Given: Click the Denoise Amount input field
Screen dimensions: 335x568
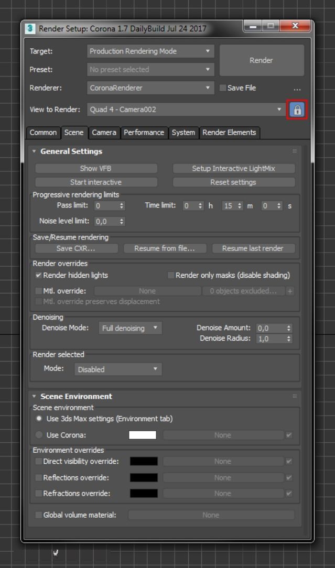Looking at the screenshot, I should 271,328.
